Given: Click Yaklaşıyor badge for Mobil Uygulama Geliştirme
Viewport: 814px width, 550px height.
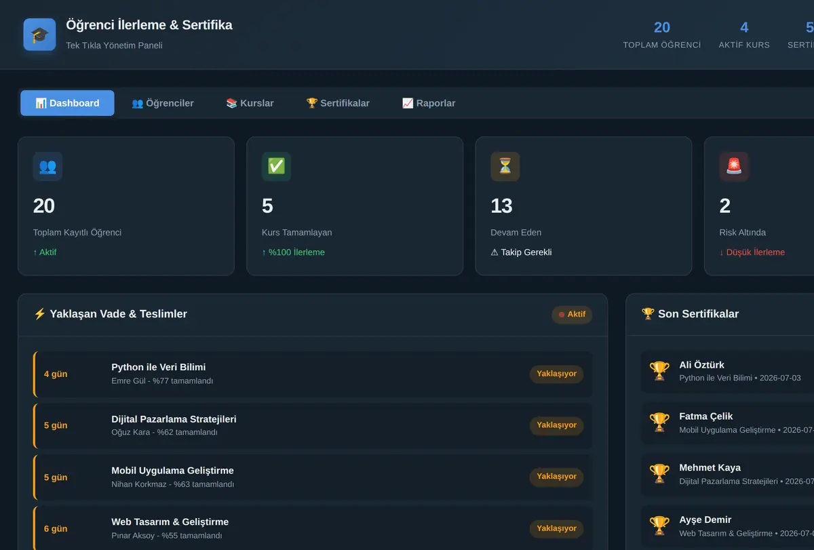Looking at the screenshot, I should [x=557, y=477].
